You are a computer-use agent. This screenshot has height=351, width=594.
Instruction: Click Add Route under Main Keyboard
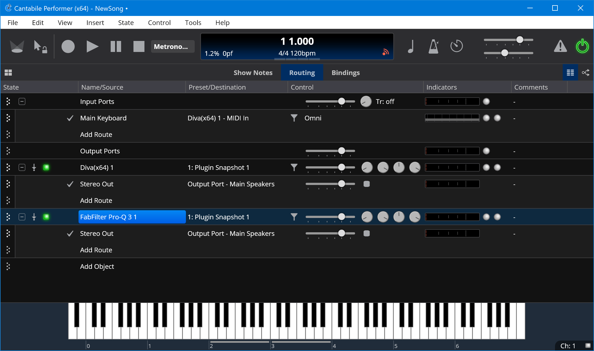click(x=96, y=134)
